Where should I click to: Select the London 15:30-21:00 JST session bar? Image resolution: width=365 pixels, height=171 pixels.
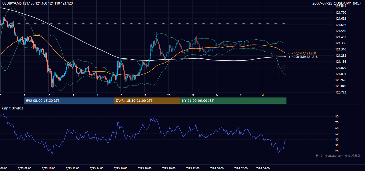coord(147,101)
